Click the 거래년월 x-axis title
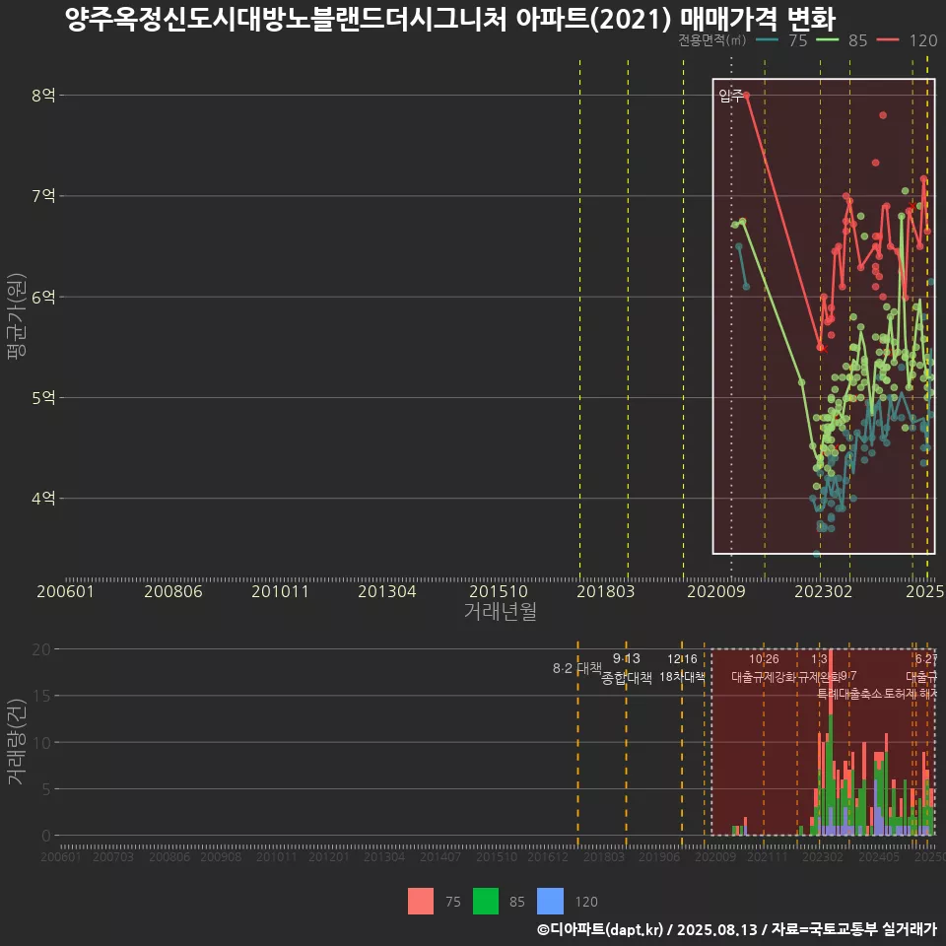 click(501, 611)
